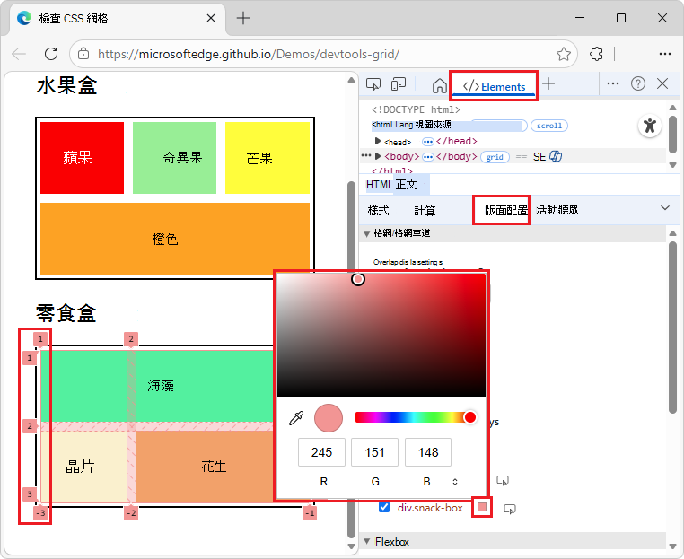Add a new DevTools tool tab
Viewport: 684px width, 559px height.
coord(548,83)
